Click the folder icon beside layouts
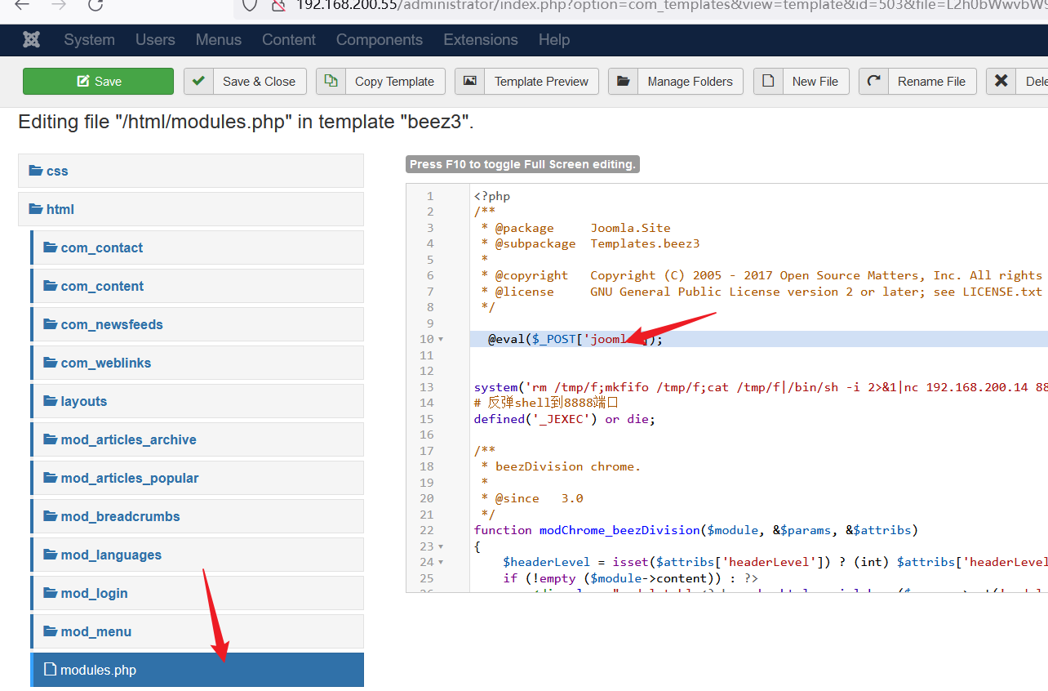The height and width of the screenshot is (691, 1048). pyautogui.click(x=51, y=401)
